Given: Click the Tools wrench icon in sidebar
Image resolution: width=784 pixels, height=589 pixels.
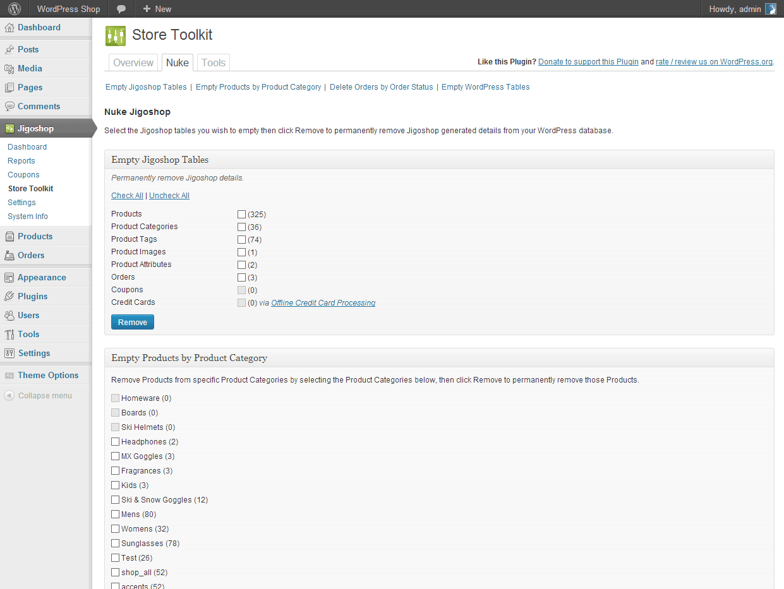Looking at the screenshot, I should (9, 335).
